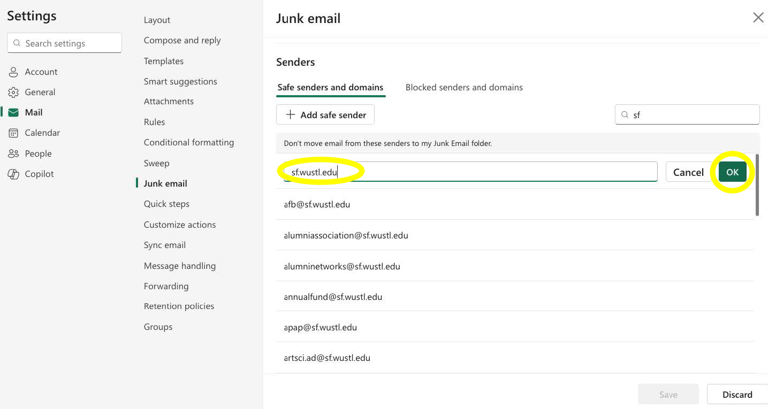
Task: Click the Add safe sender button
Action: (x=325, y=114)
